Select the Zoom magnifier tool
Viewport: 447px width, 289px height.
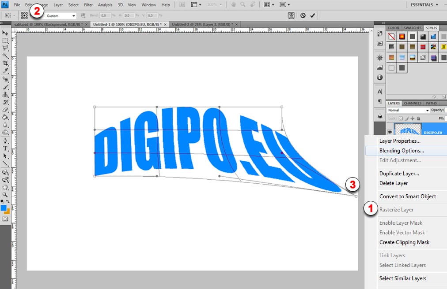(x=5, y=194)
